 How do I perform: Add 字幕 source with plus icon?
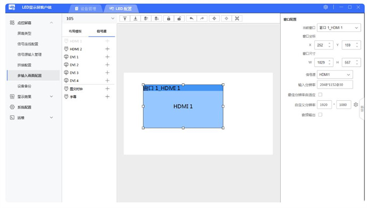tap(107, 97)
